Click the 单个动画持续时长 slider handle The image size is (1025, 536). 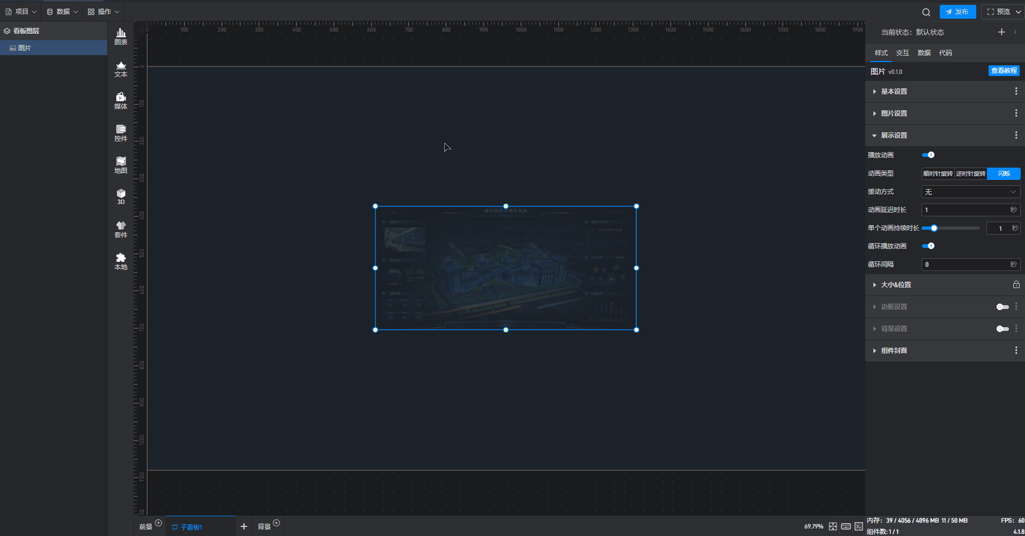(934, 228)
